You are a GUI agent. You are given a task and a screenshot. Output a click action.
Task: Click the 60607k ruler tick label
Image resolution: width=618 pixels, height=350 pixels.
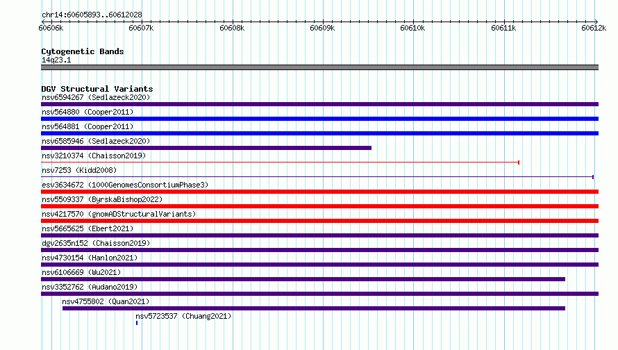coord(141,28)
